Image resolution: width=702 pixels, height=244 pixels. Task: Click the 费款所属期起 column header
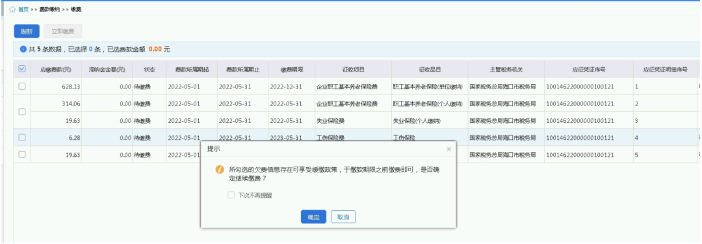pos(192,70)
